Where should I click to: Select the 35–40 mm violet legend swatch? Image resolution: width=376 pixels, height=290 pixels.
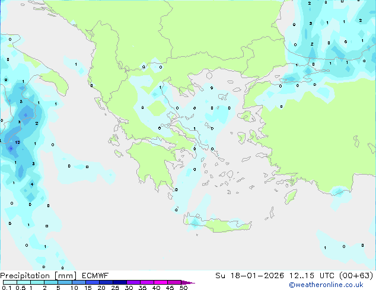147,282
